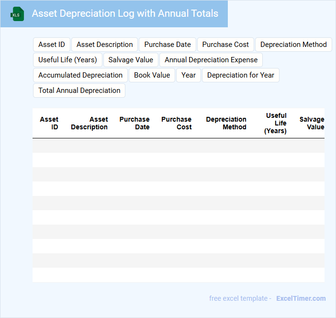Click the Depreciation Method column header
This screenshot has height=318, width=336.
tap(226, 123)
